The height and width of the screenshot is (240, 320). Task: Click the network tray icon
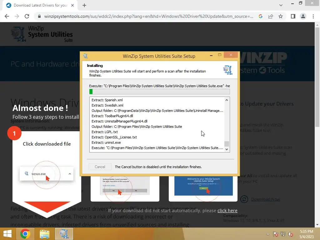coord(283,234)
